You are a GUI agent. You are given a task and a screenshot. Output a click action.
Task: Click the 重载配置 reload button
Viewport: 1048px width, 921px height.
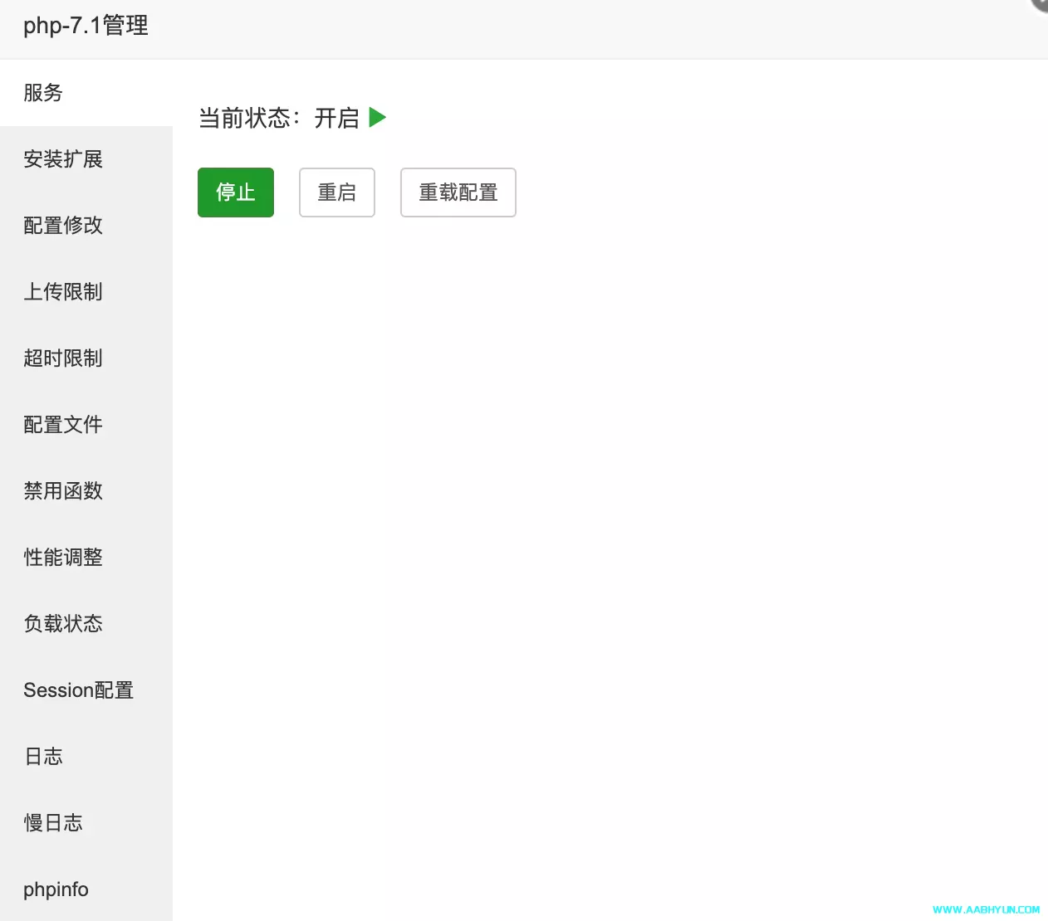pos(458,192)
